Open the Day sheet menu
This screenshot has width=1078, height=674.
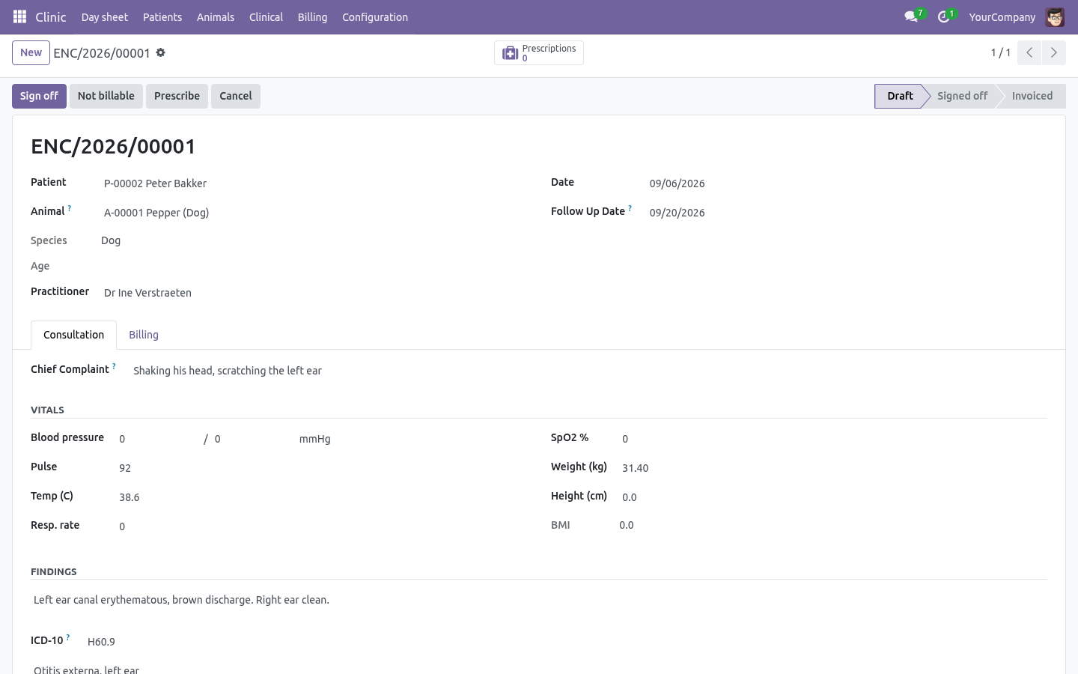pyautogui.click(x=105, y=16)
